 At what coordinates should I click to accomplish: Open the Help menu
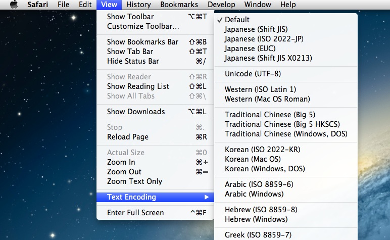pyautogui.click(x=288, y=5)
